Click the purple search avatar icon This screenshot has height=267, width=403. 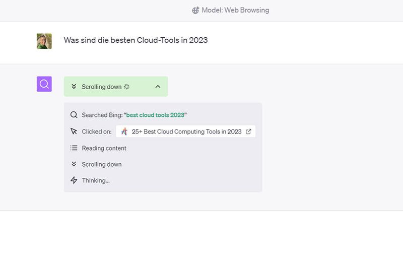tap(44, 84)
